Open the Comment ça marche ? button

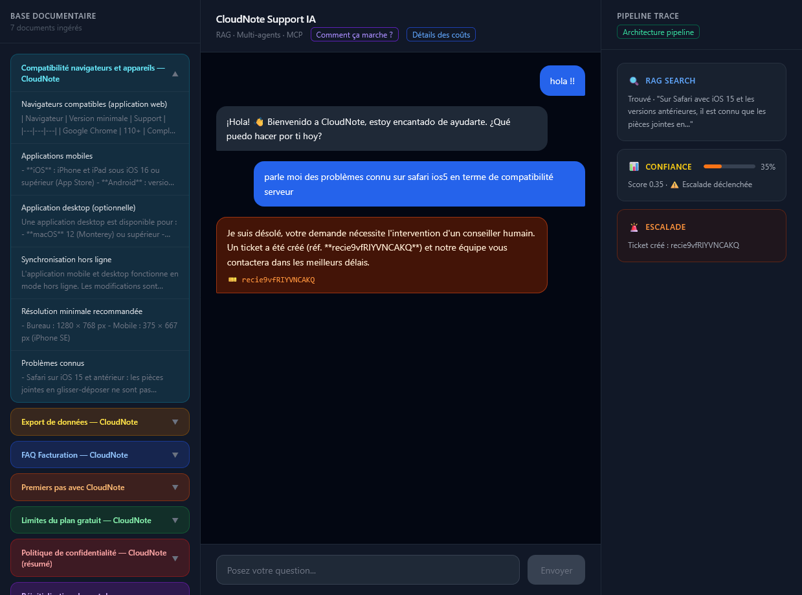coord(354,35)
